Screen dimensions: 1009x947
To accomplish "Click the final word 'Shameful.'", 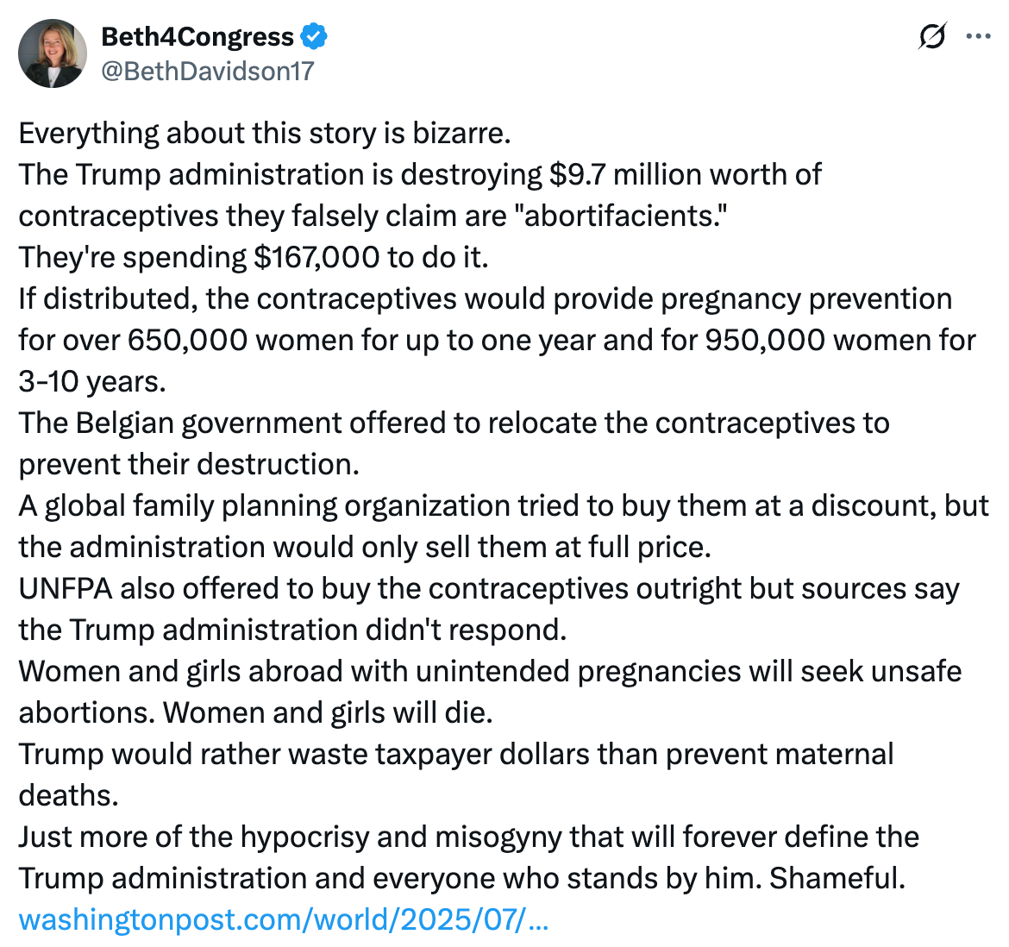I will [x=837, y=879].
